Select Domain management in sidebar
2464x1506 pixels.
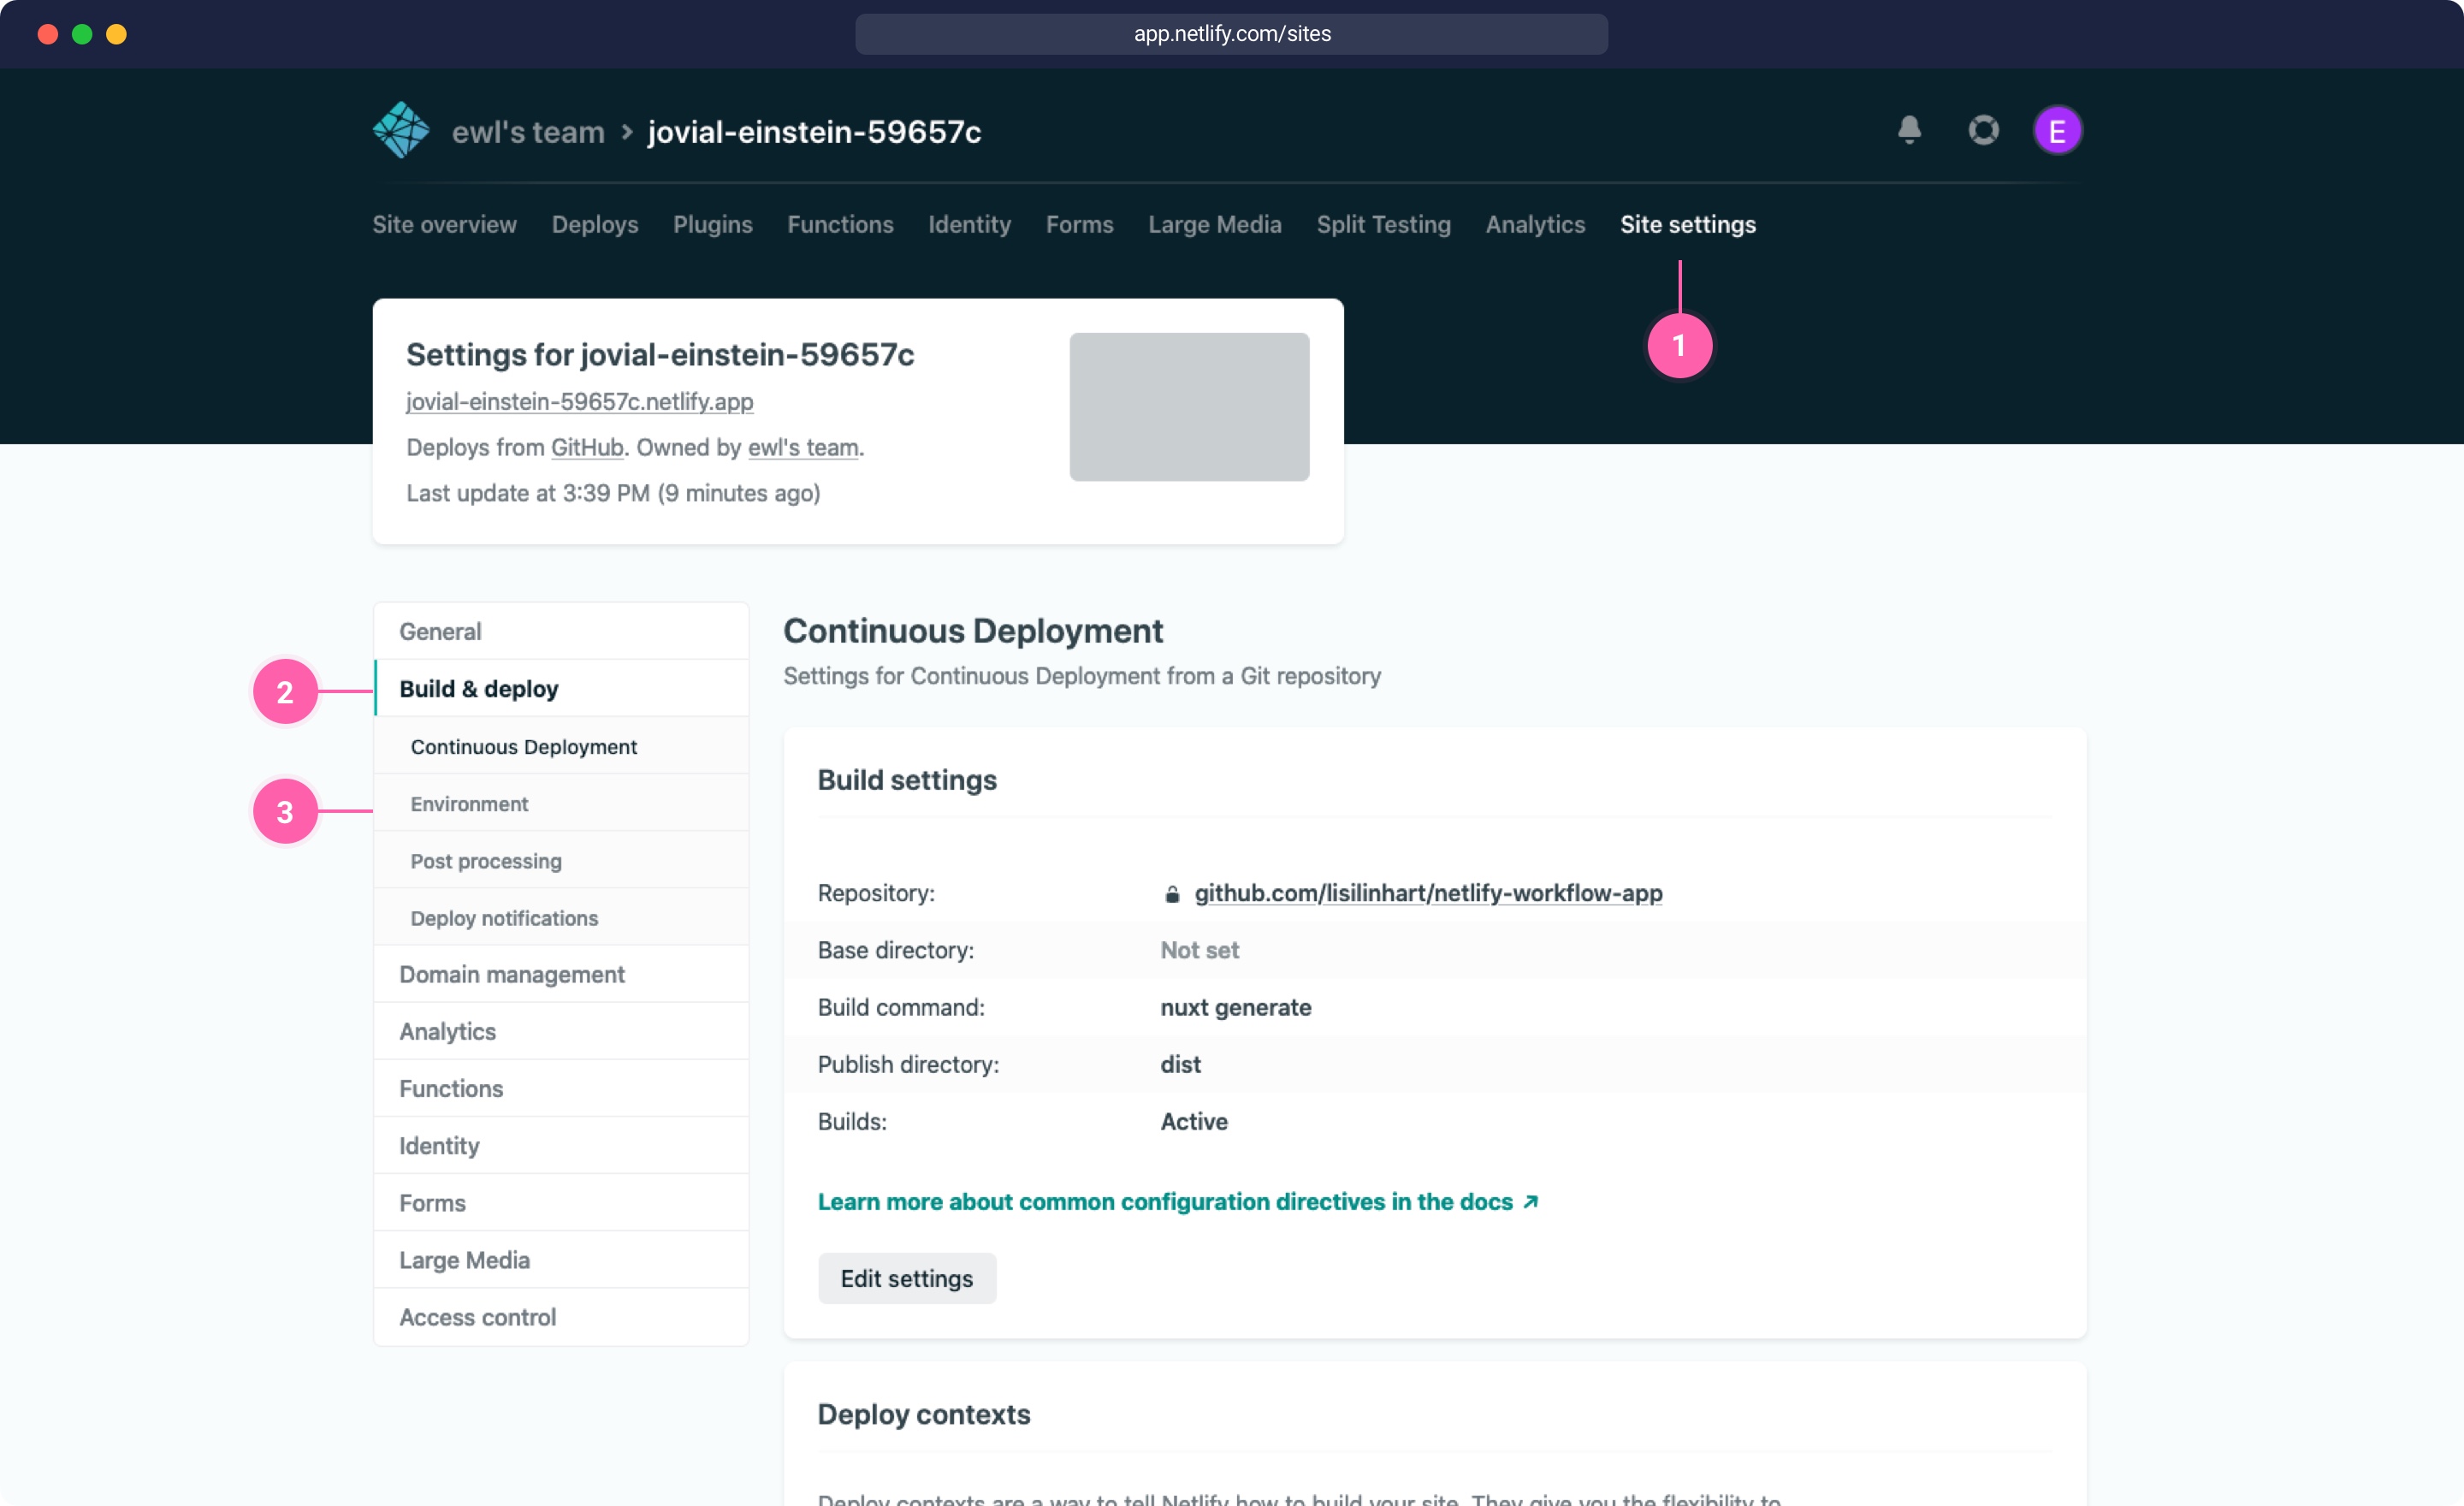point(561,974)
